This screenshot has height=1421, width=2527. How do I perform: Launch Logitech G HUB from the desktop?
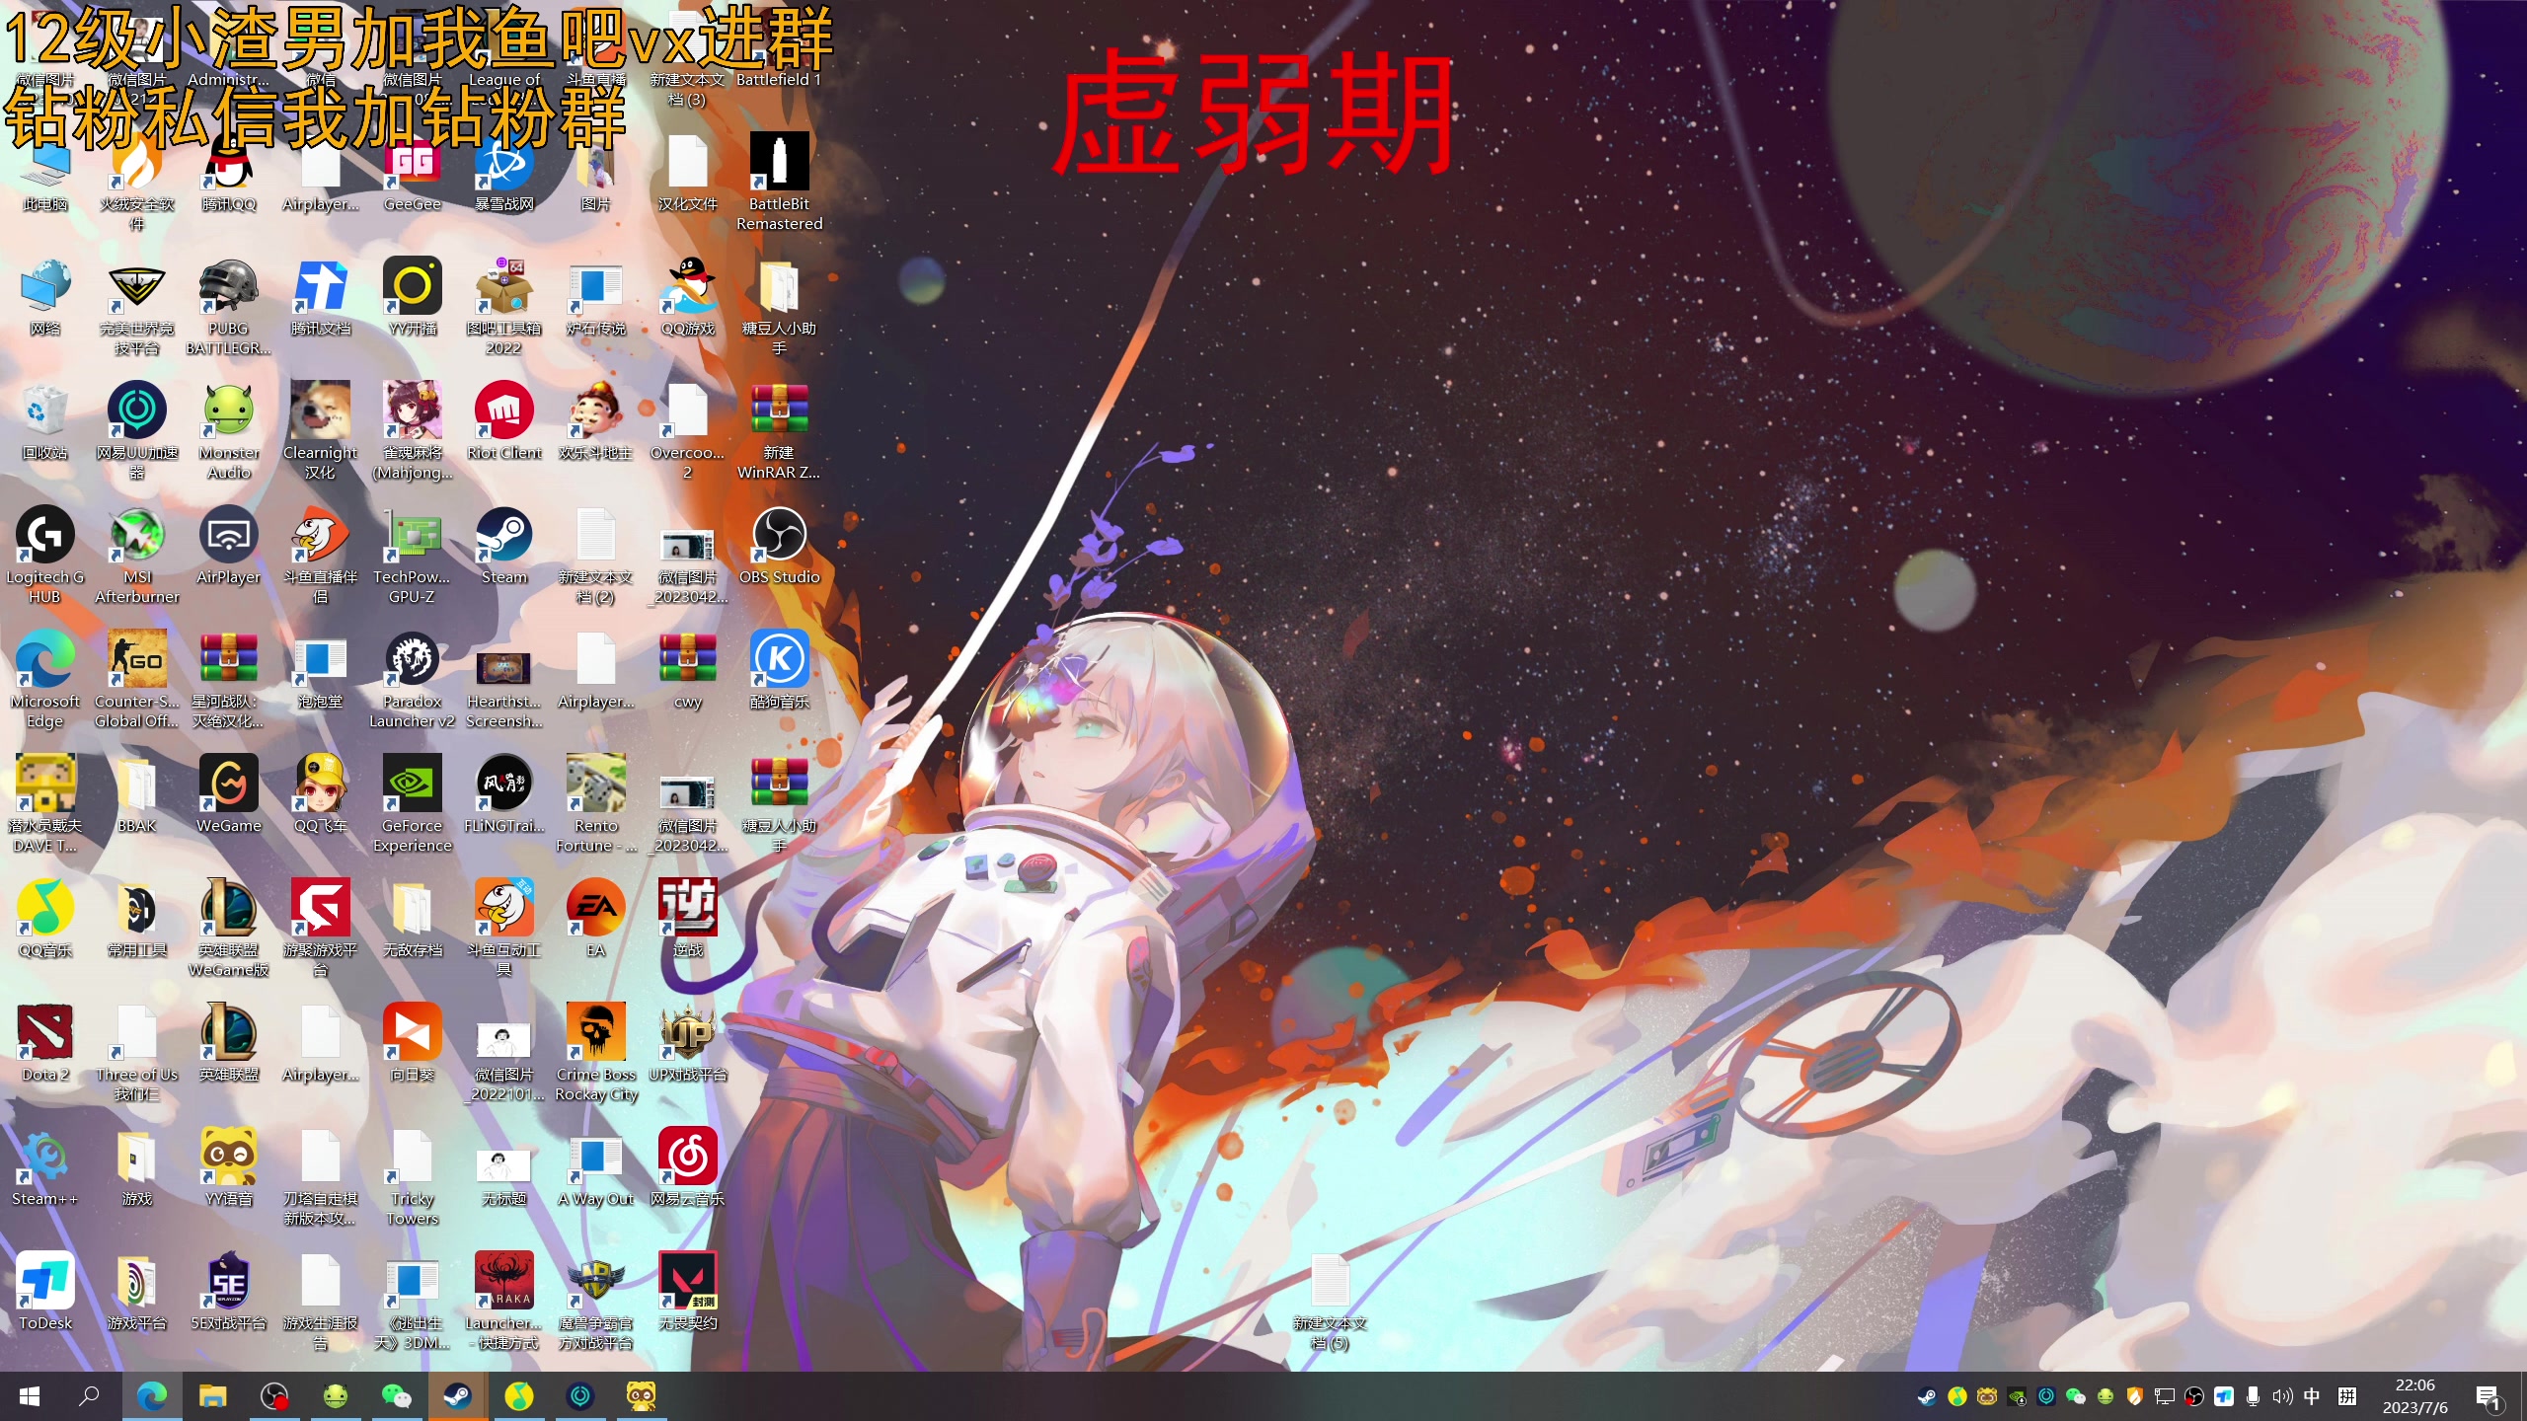[x=44, y=556]
